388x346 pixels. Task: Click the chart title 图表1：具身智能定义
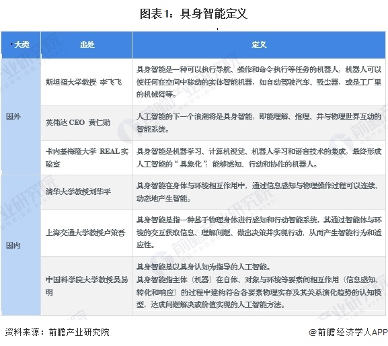pyautogui.click(x=194, y=14)
